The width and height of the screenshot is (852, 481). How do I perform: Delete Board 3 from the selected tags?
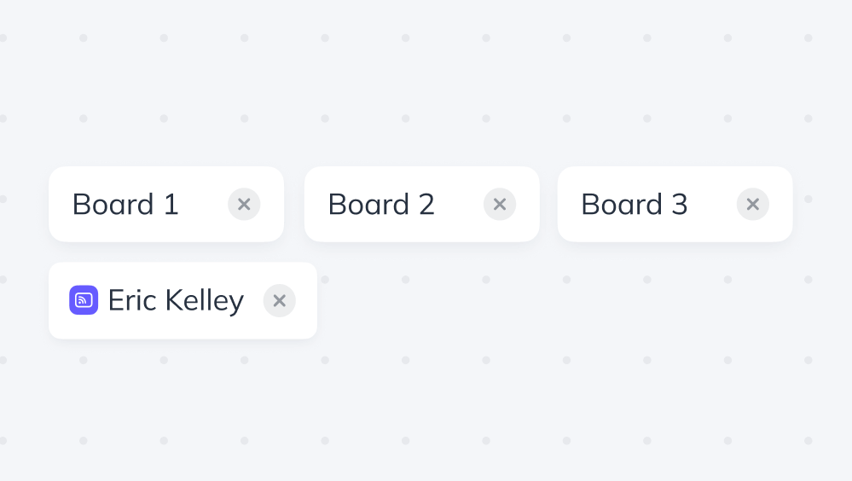[753, 205]
